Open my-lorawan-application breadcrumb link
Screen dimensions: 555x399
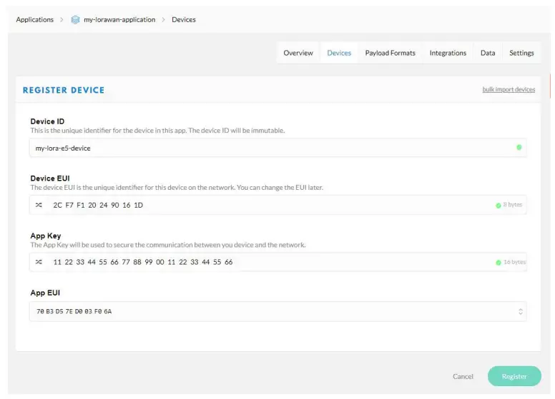(119, 20)
